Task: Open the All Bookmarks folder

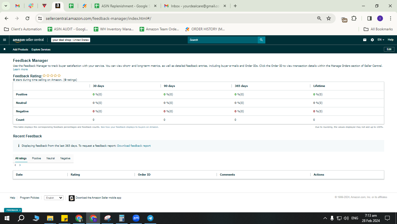Action: click(x=378, y=29)
